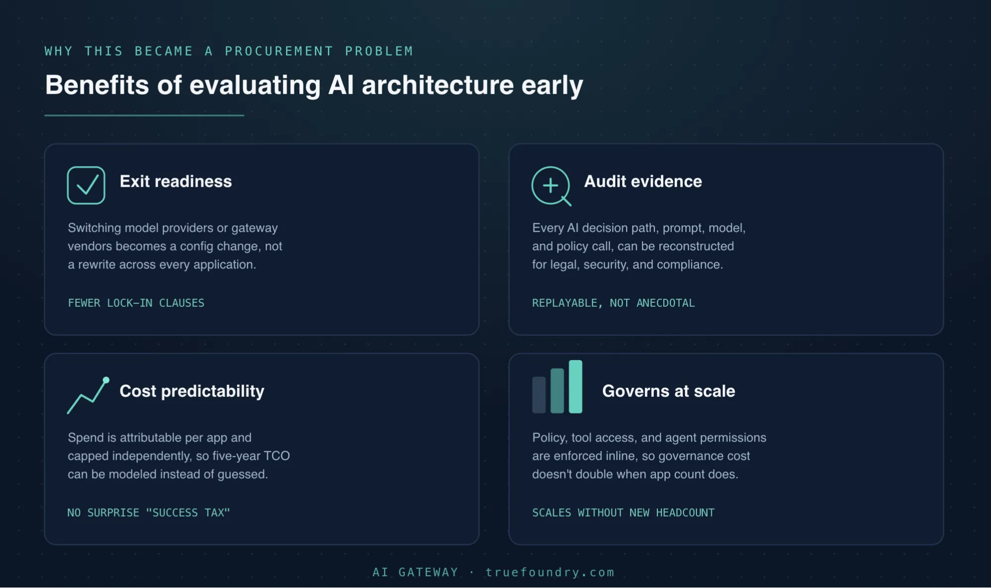
Task: Click the paragraph starting "Every AI decision path"
Action: 639,246
